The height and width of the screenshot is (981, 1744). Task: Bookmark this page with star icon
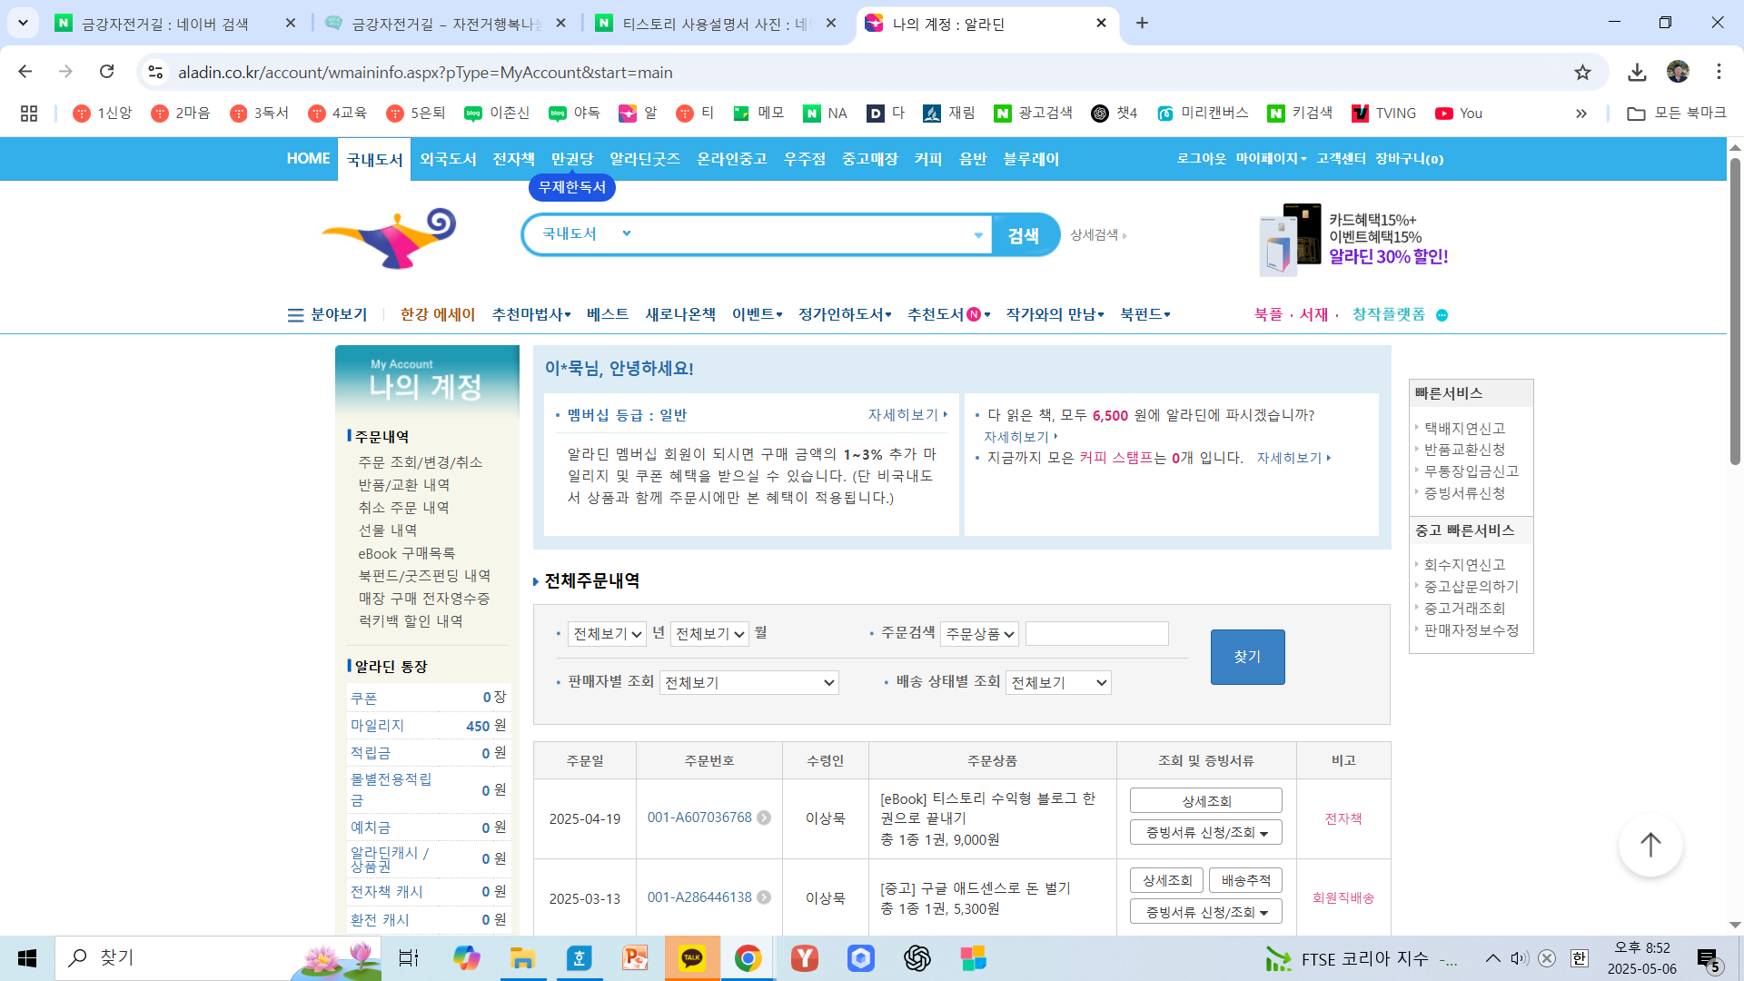[x=1582, y=73]
